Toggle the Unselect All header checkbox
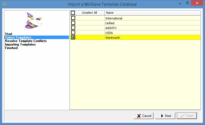This screenshot has width=205, height=125. [x=73, y=13]
